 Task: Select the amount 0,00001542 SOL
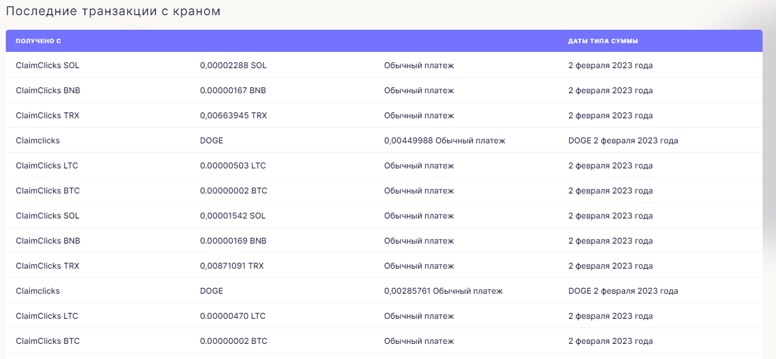pyautogui.click(x=233, y=216)
